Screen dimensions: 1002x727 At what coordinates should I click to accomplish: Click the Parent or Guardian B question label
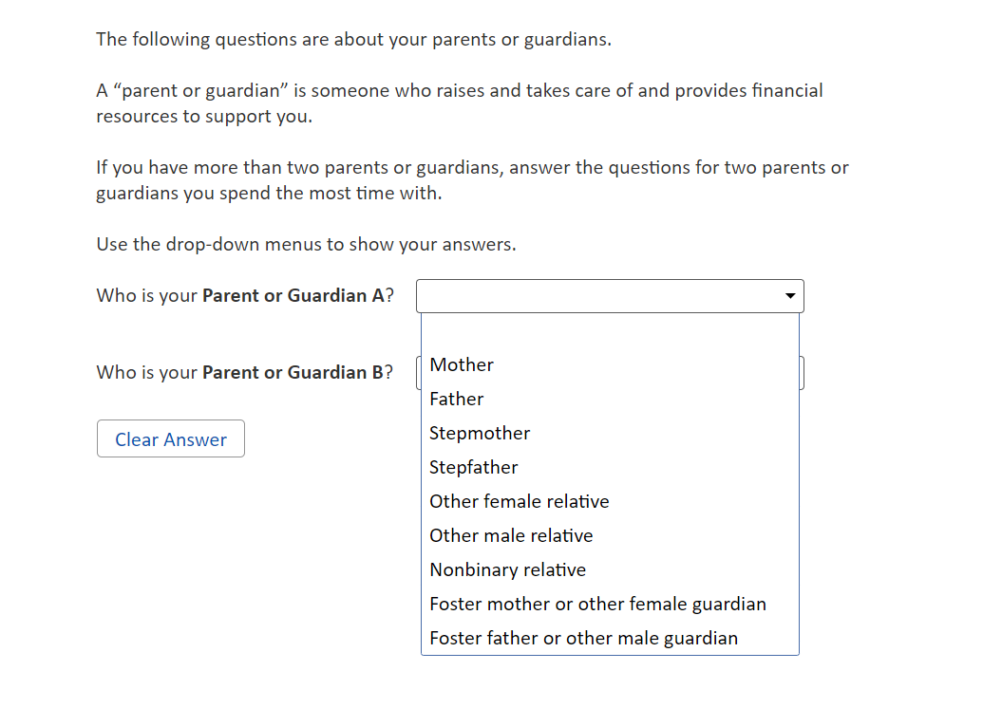tap(245, 372)
